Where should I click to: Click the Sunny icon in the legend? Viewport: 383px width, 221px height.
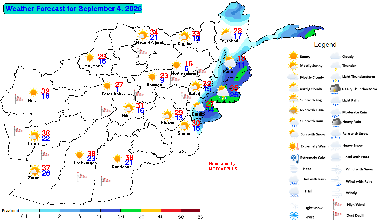click(293, 56)
